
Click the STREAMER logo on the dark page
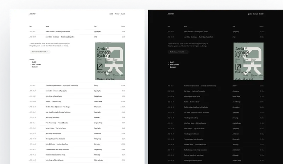coord(171,14)
